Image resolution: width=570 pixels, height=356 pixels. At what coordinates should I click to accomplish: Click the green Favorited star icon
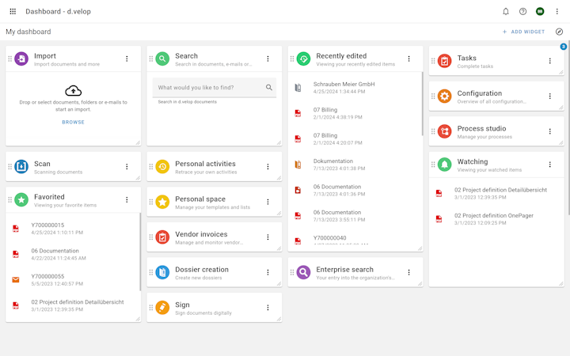click(x=21, y=199)
